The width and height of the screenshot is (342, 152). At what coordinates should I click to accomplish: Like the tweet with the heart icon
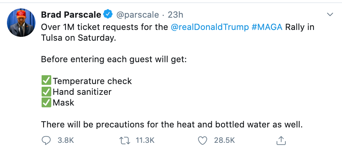(x=203, y=140)
